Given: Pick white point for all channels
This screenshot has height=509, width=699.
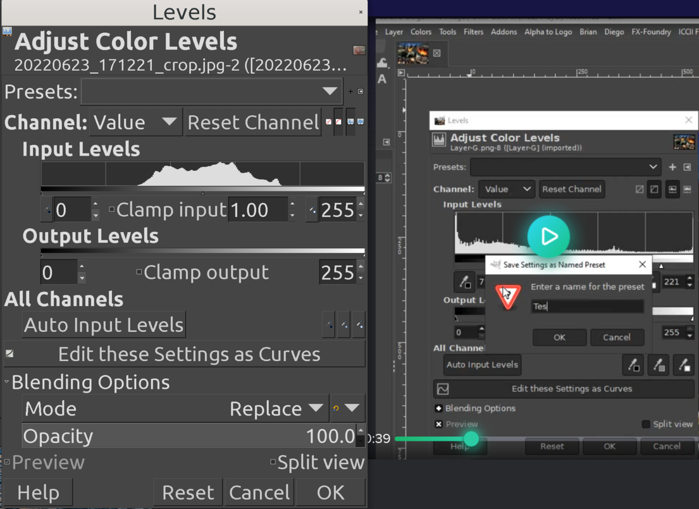Looking at the screenshot, I should [359, 325].
